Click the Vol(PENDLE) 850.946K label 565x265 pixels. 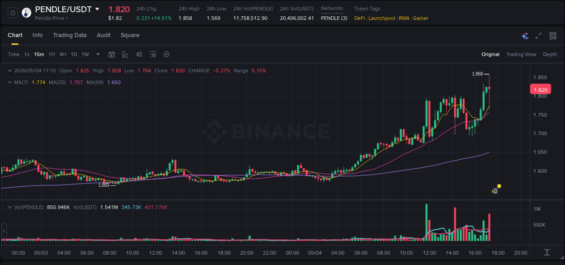(42, 207)
